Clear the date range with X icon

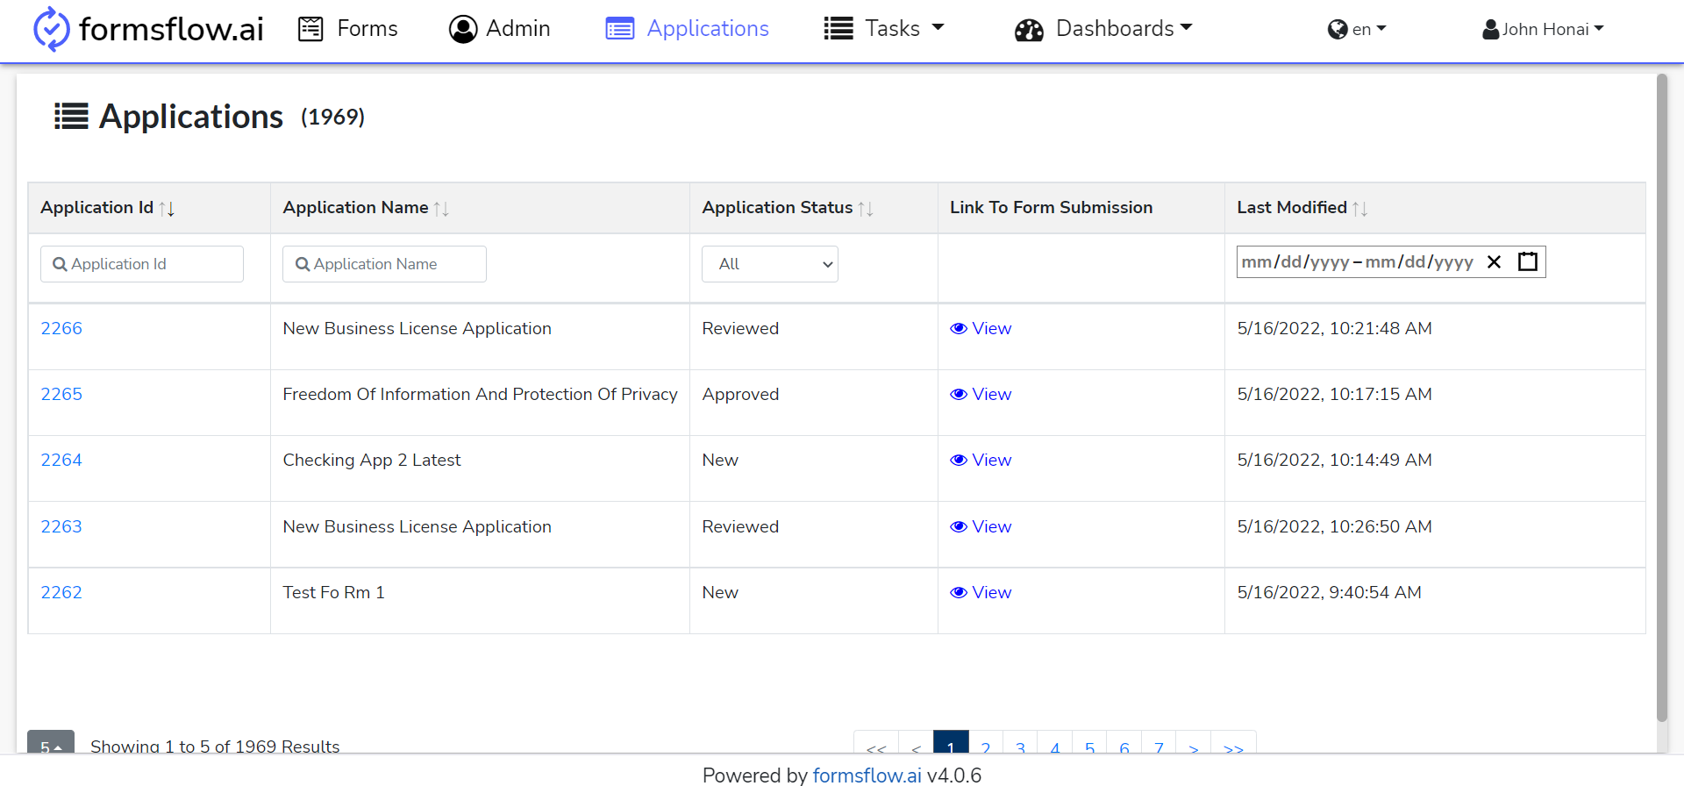tap(1495, 261)
